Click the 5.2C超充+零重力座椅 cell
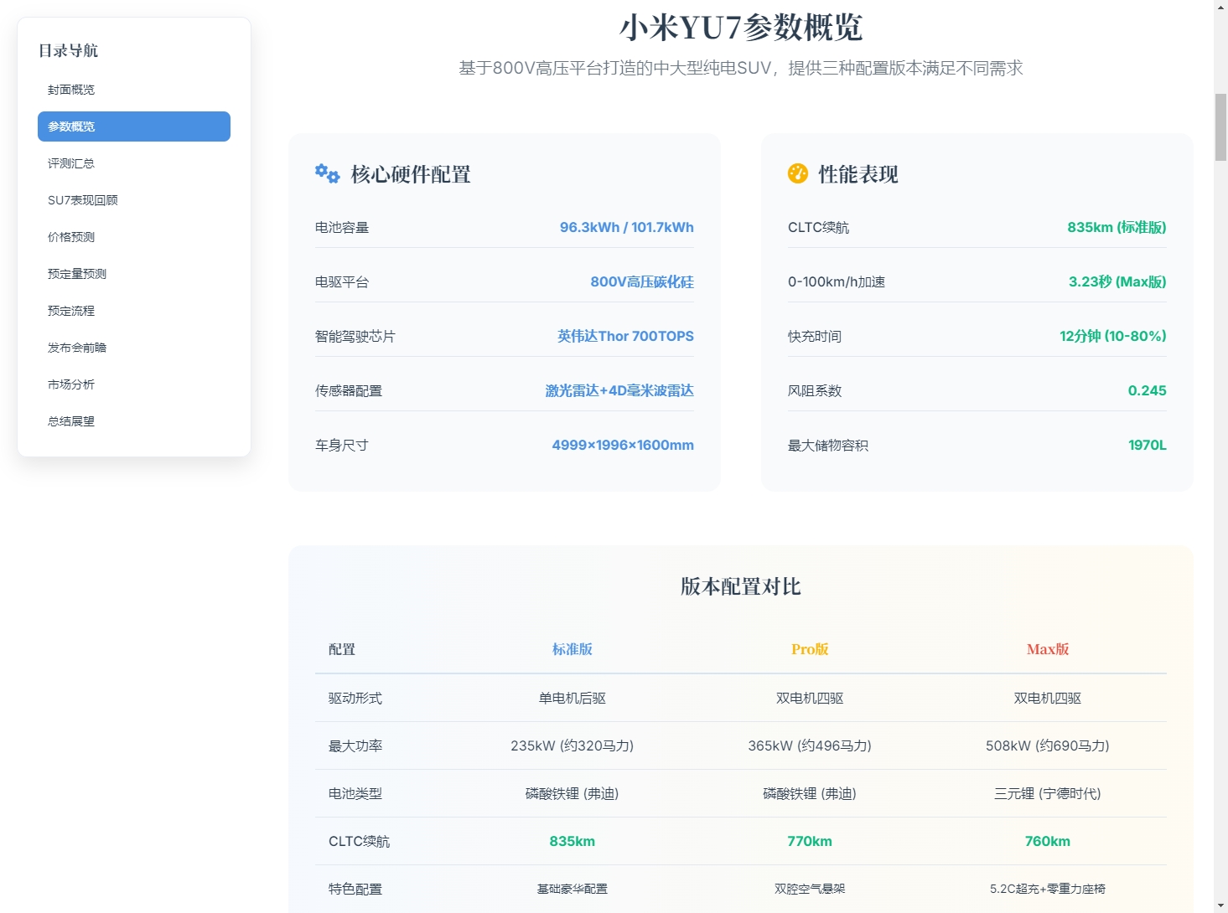 pyautogui.click(x=1048, y=889)
